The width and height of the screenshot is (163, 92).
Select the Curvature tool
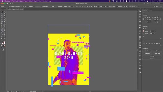(4, 16)
